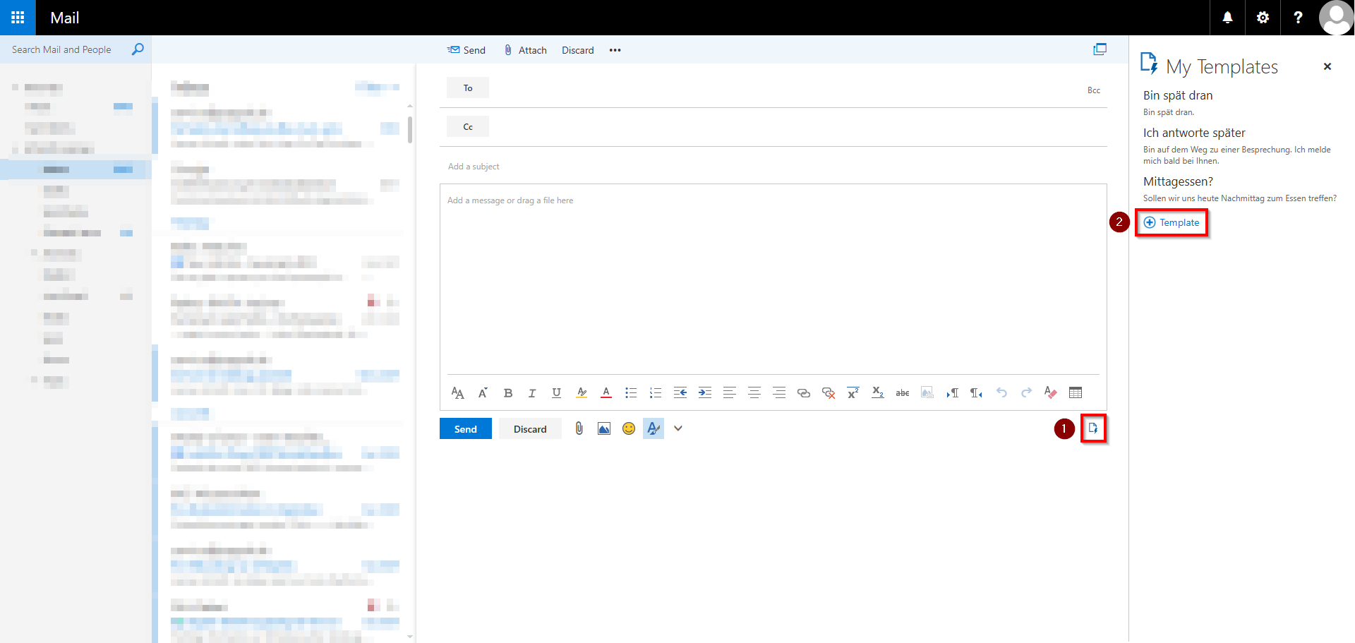Insert a hyperlink
The width and height of the screenshot is (1355, 643).
pos(804,393)
